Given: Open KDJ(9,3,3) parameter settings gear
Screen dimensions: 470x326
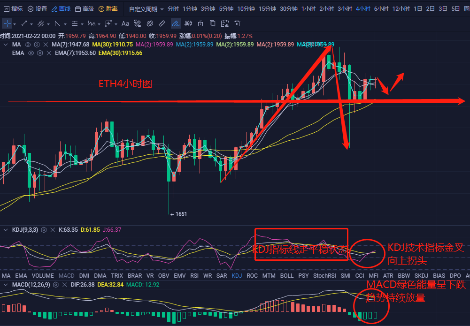Looking at the screenshot, I should coord(43,230).
